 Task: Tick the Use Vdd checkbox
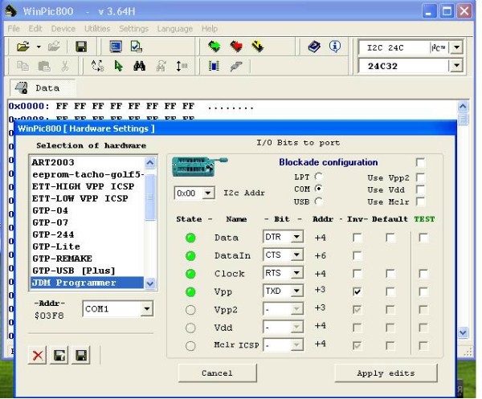click(x=420, y=189)
